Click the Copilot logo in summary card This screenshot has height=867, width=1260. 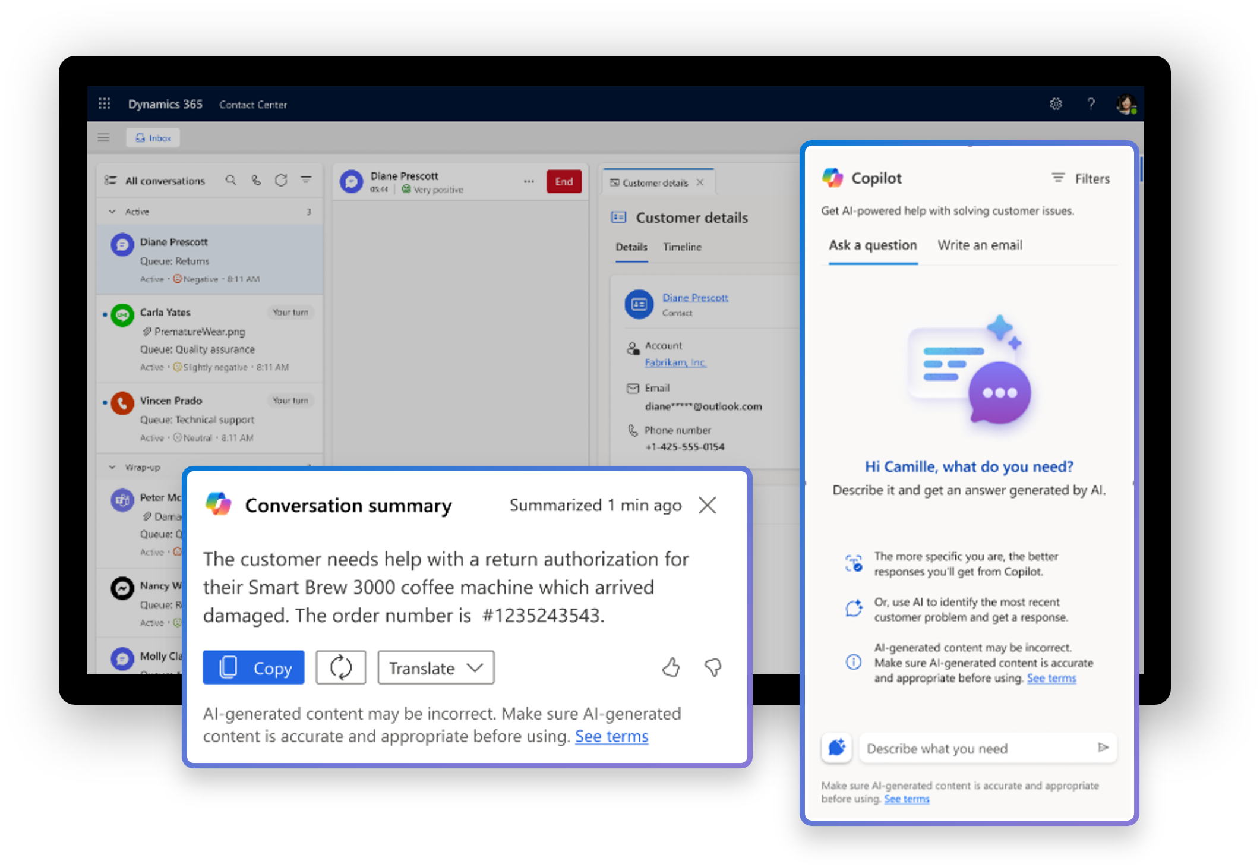click(218, 504)
